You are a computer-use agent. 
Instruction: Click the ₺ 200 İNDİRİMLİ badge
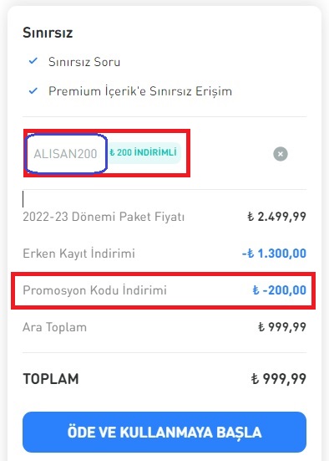(144, 152)
